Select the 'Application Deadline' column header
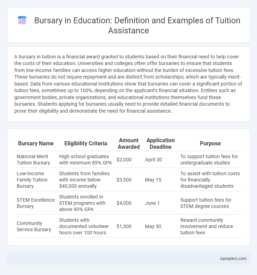257x275 pixels. click(160, 144)
